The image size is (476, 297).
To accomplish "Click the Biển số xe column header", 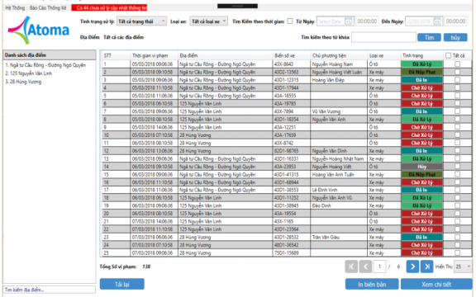I will pyautogui.click(x=292, y=55).
